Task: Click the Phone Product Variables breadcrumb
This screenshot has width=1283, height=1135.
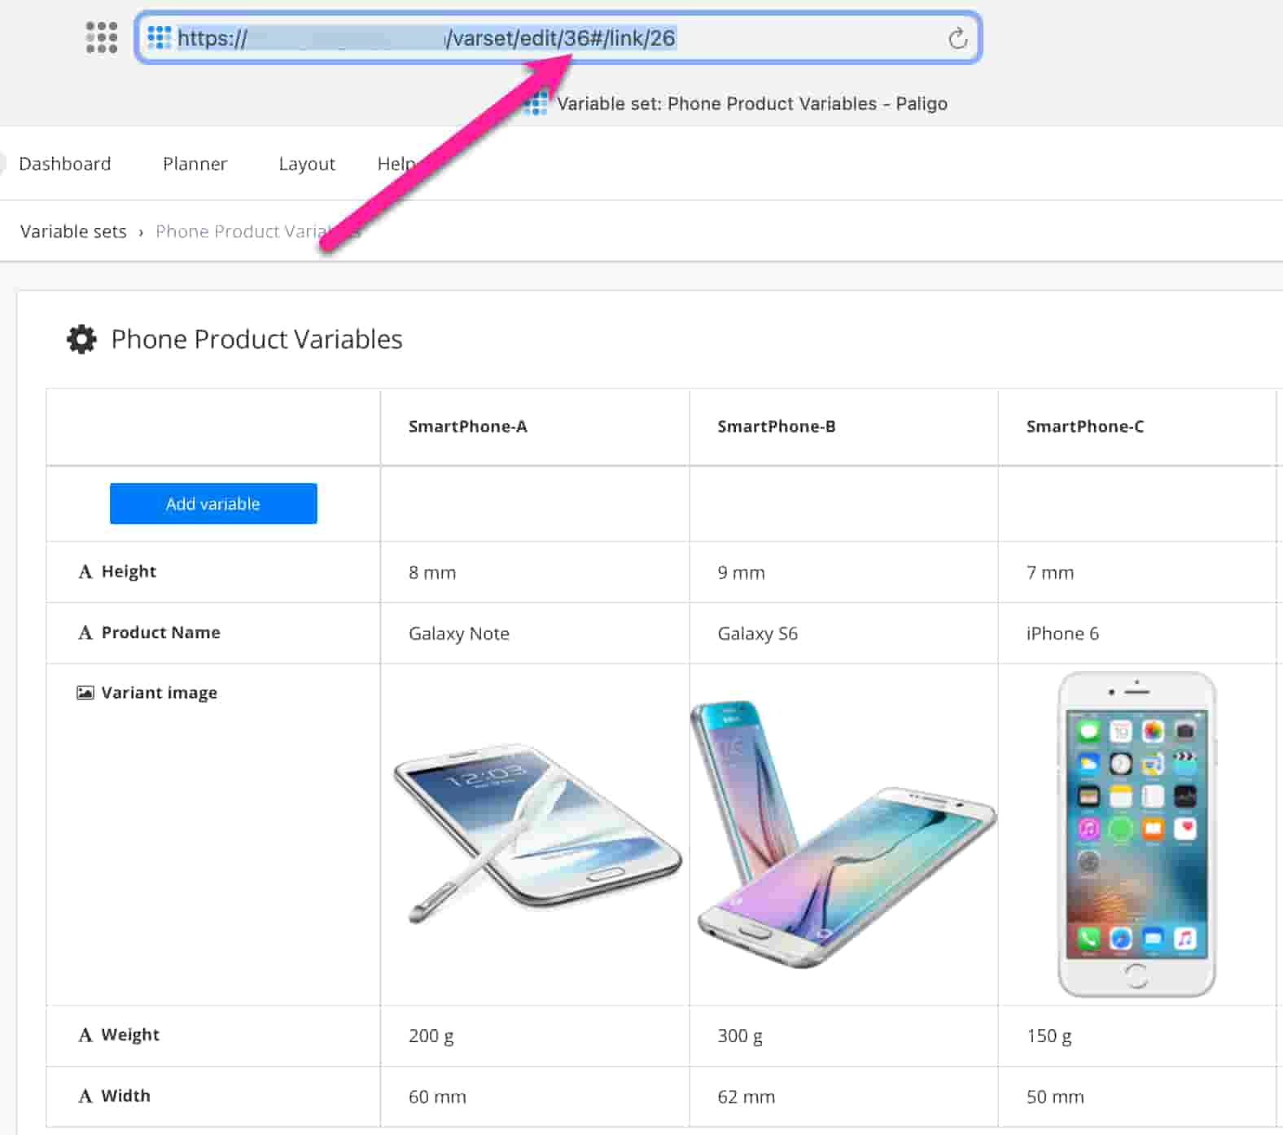Action: [x=257, y=231]
